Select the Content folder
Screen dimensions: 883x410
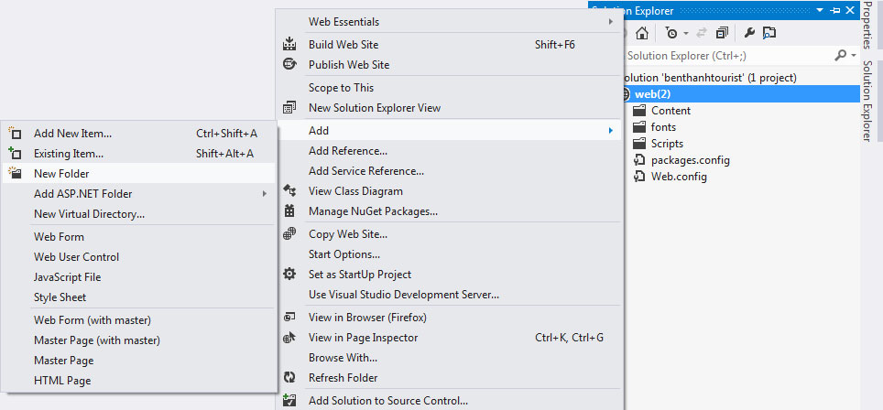670,111
